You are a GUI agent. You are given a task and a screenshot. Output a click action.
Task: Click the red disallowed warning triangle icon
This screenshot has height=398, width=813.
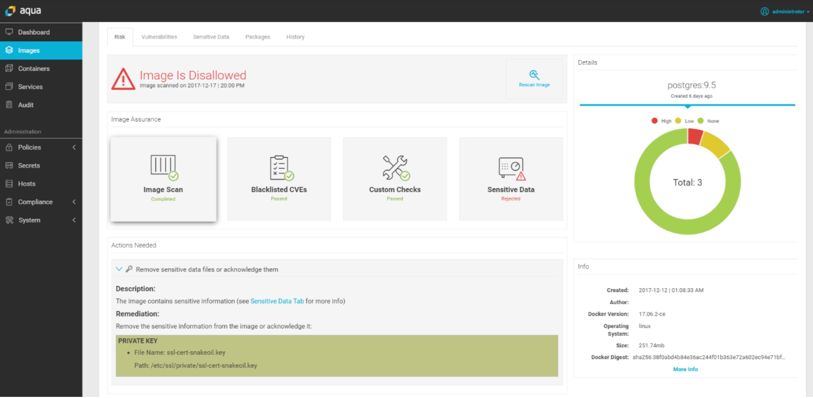[123, 79]
